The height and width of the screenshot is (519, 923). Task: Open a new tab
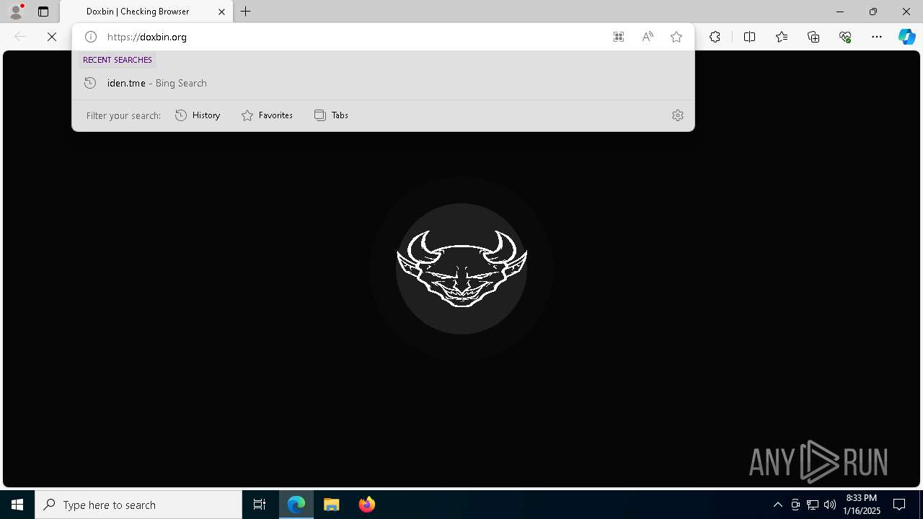(246, 12)
